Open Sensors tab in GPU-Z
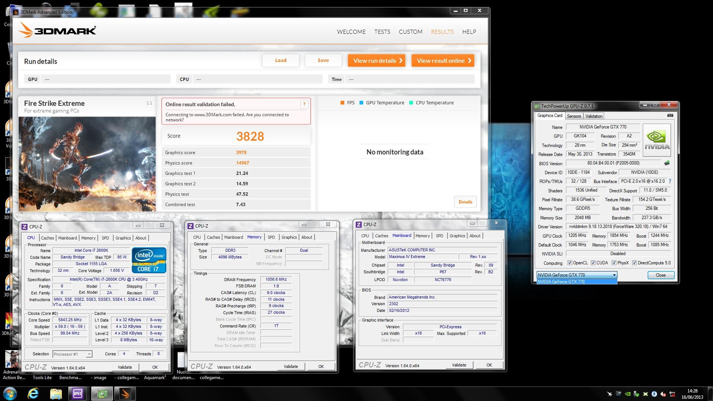The width and height of the screenshot is (713, 401). point(574,116)
